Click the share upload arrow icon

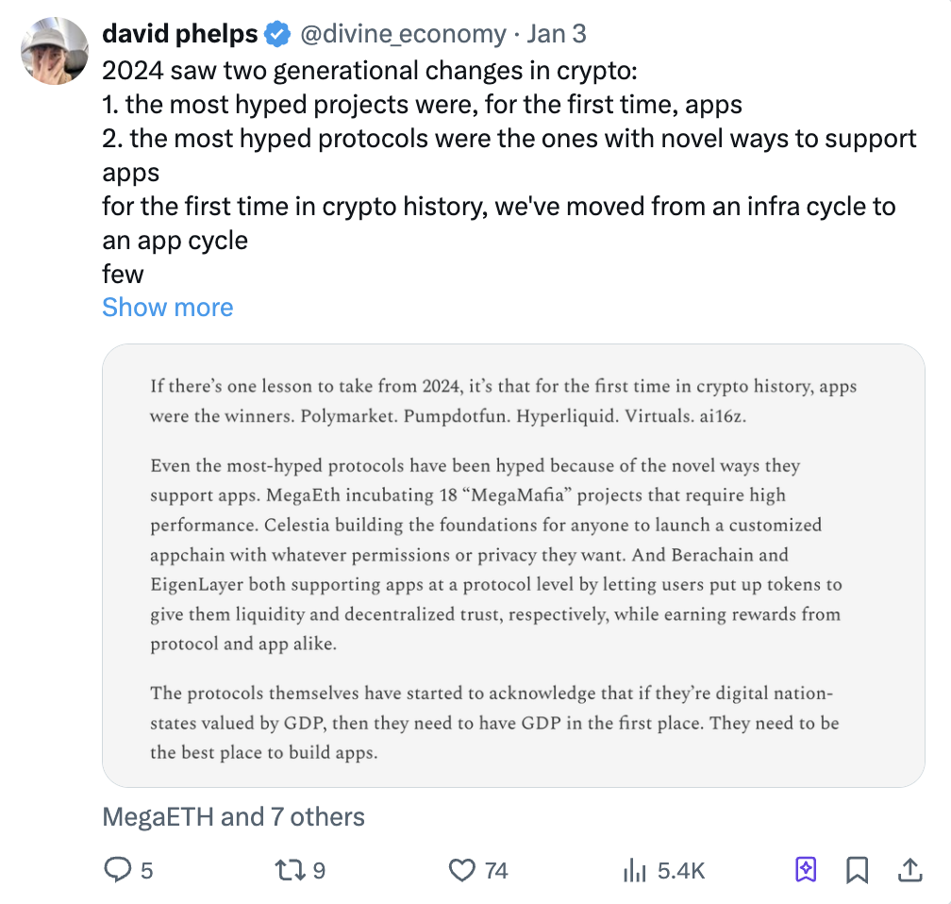click(910, 870)
